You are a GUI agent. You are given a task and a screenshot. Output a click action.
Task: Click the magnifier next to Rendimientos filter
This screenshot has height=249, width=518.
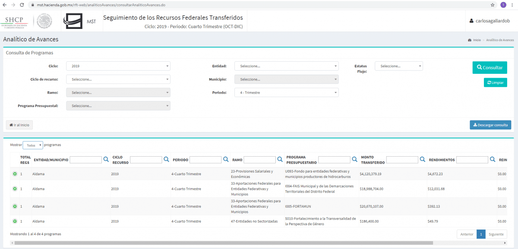pos(493,160)
